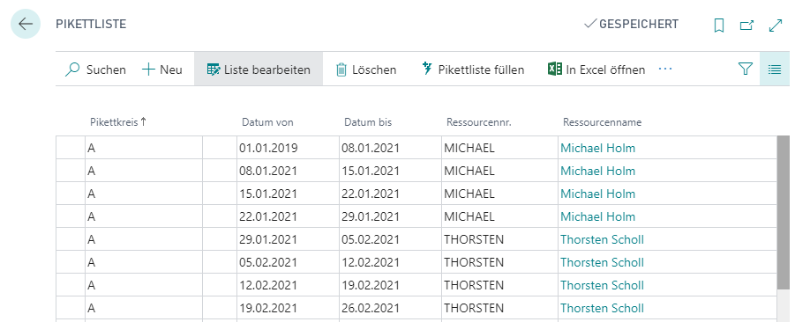Open Thorsten Scholl link in 12.02.2021 row

[603, 285]
